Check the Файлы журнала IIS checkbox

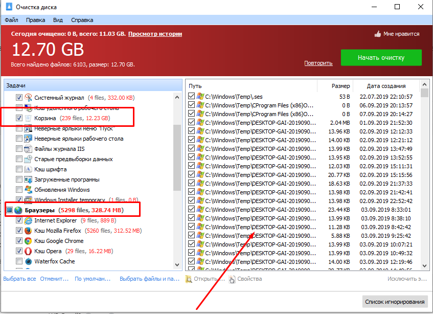[x=19, y=149]
